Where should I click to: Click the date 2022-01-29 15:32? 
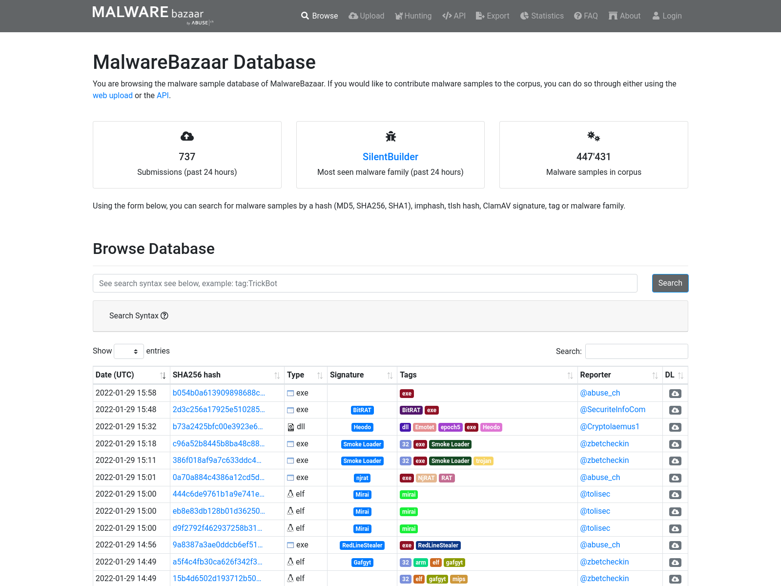click(x=126, y=426)
